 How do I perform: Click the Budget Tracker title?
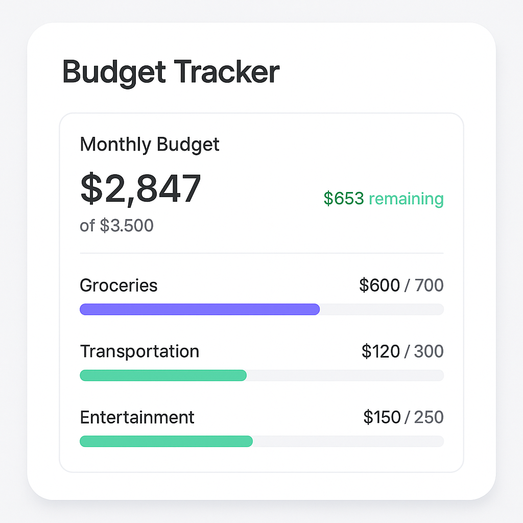171,73
